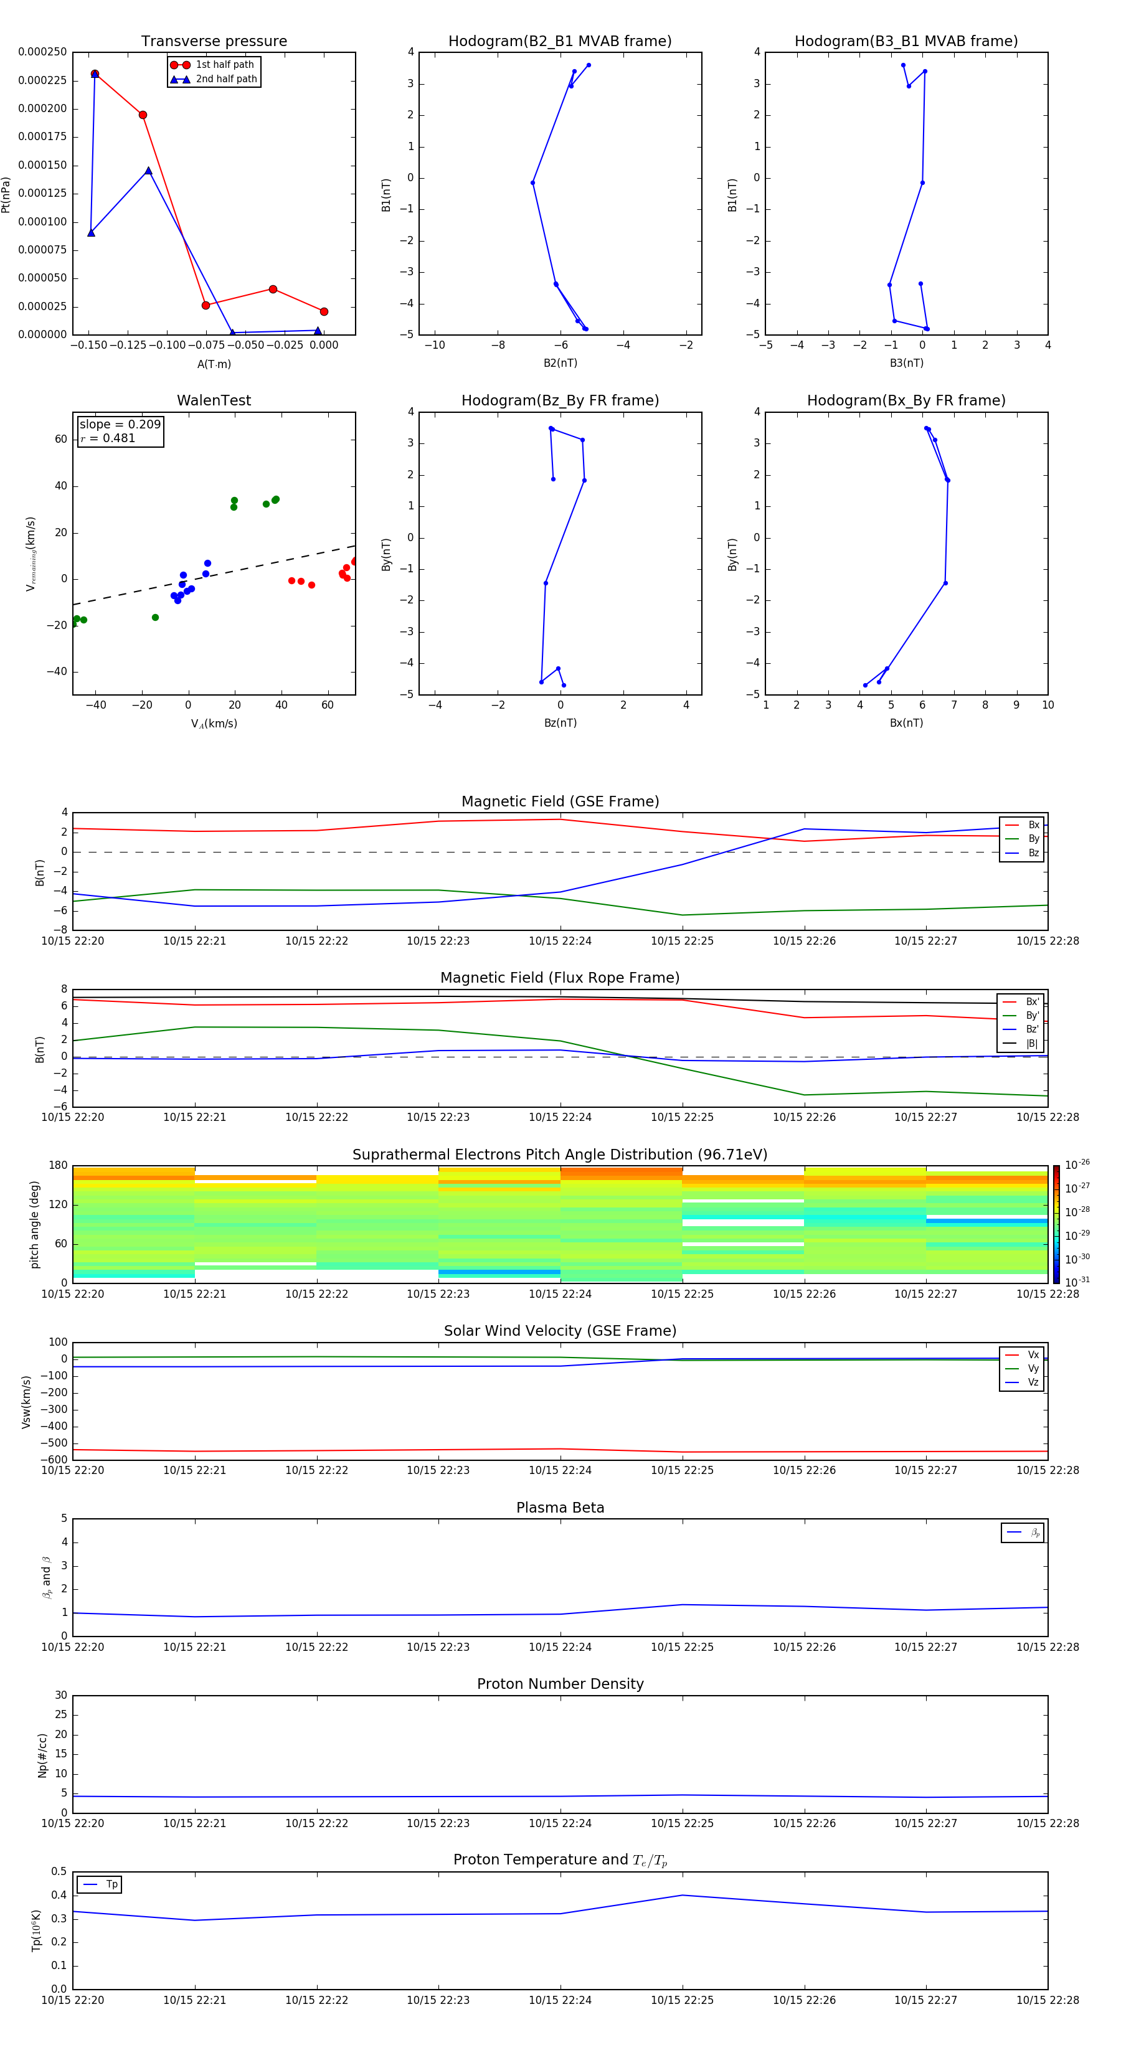Viewport: 1121px width, 2055px height.
Task: Click 'Pt(nPa)' y-axis label
Action: [x=6, y=194]
